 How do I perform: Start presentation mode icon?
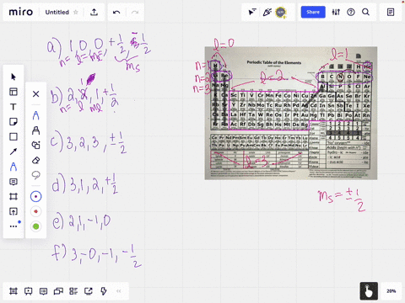[x=28, y=291]
